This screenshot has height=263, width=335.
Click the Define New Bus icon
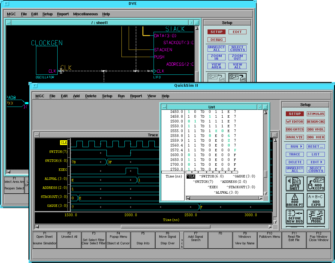295,216
